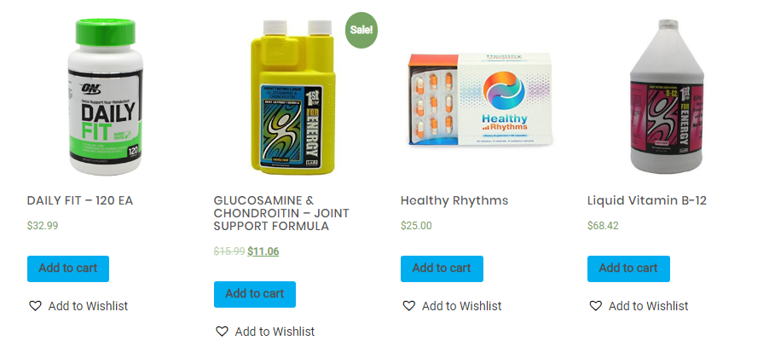Open the Liquid Vitamin B-12 product title
This screenshot has height=352, width=775.
[647, 201]
